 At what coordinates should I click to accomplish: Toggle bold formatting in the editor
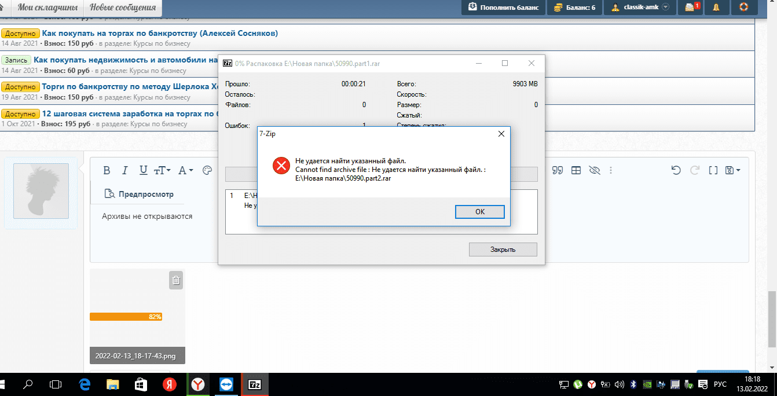coord(107,170)
